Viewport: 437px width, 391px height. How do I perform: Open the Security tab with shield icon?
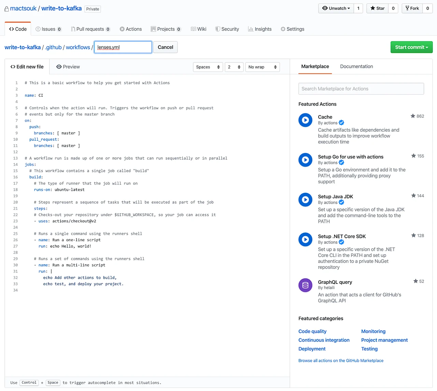(x=217, y=29)
